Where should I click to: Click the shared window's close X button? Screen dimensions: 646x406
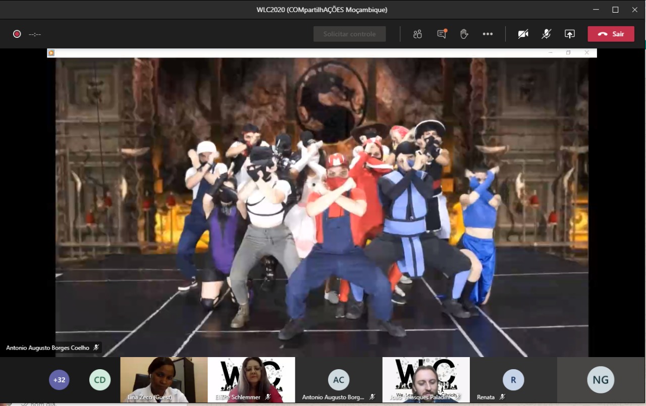pyautogui.click(x=586, y=52)
